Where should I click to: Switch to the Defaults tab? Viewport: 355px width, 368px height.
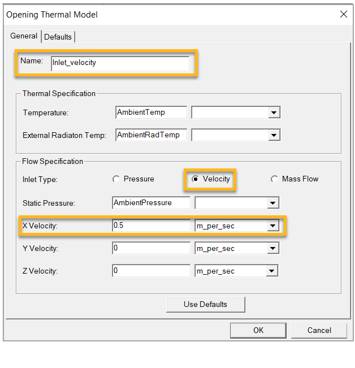point(58,37)
